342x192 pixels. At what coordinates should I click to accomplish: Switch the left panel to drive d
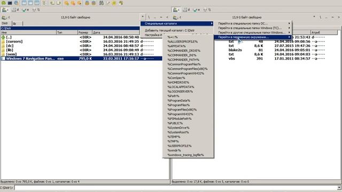[15, 10]
